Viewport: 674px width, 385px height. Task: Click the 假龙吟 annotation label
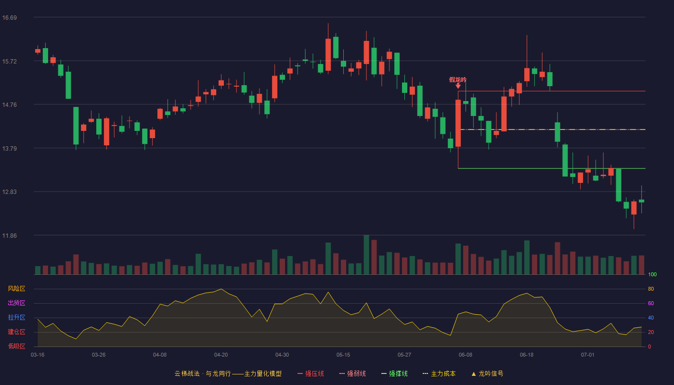[x=458, y=79]
